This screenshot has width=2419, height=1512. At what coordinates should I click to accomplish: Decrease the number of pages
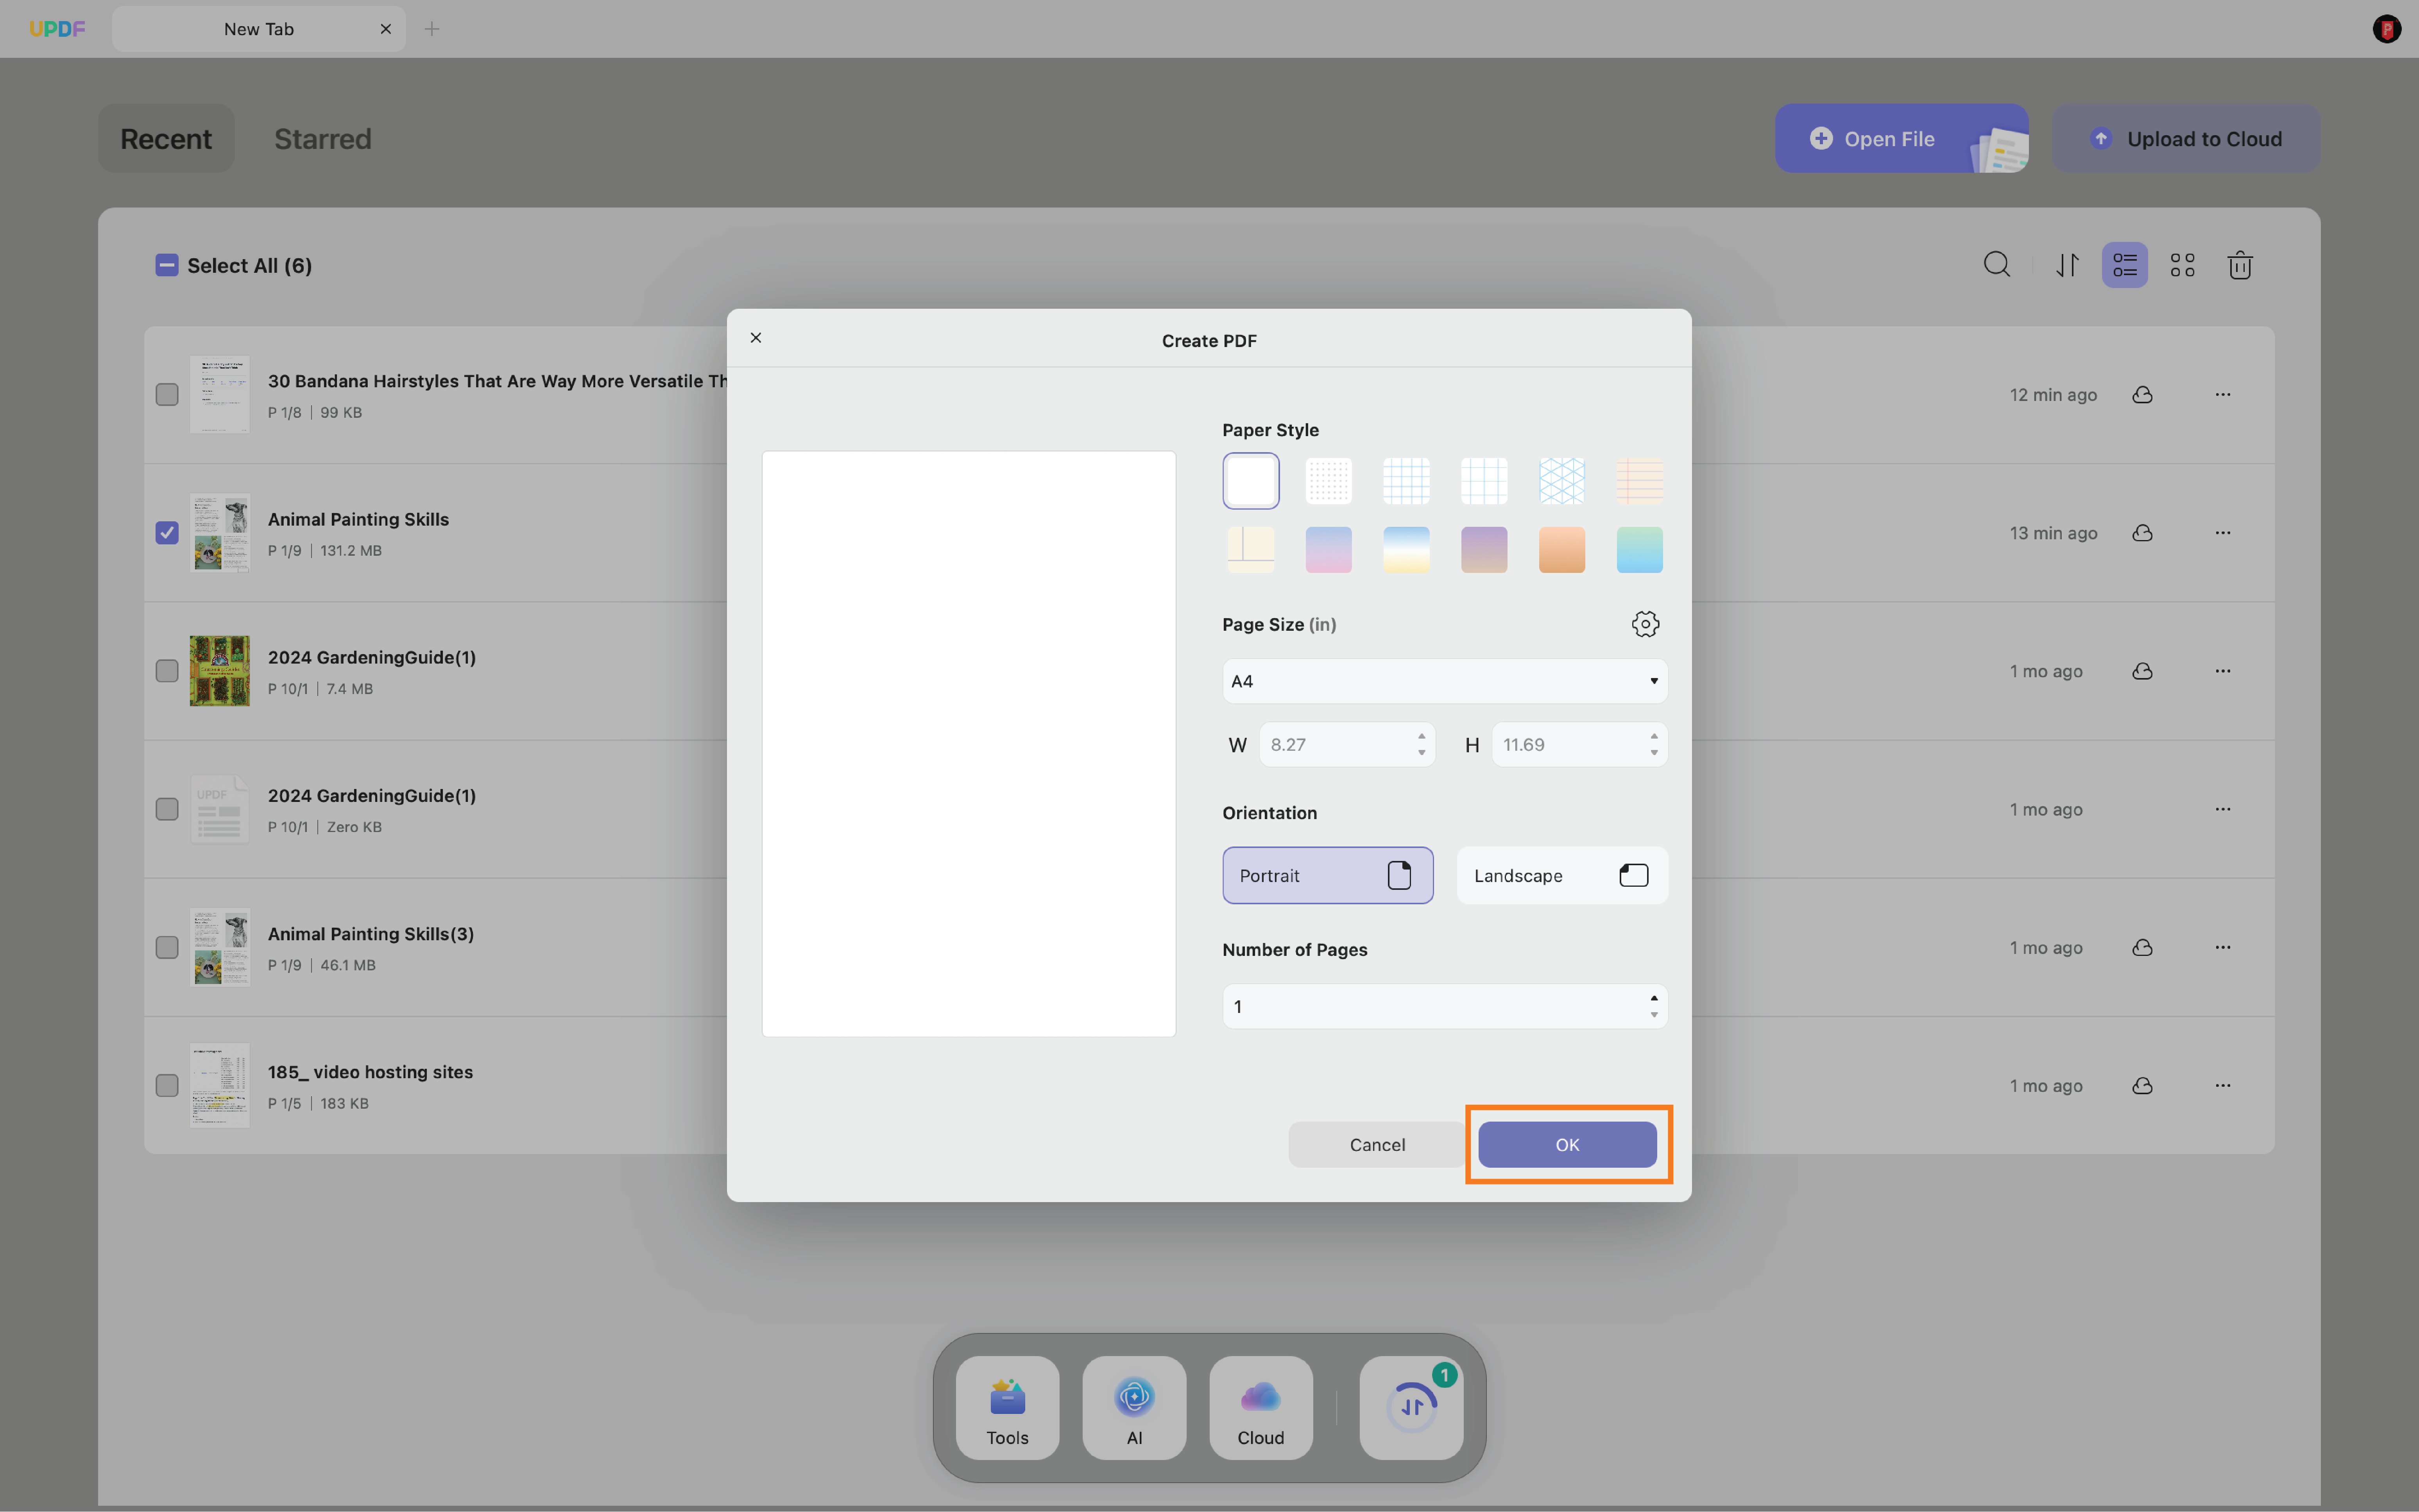(1654, 1015)
